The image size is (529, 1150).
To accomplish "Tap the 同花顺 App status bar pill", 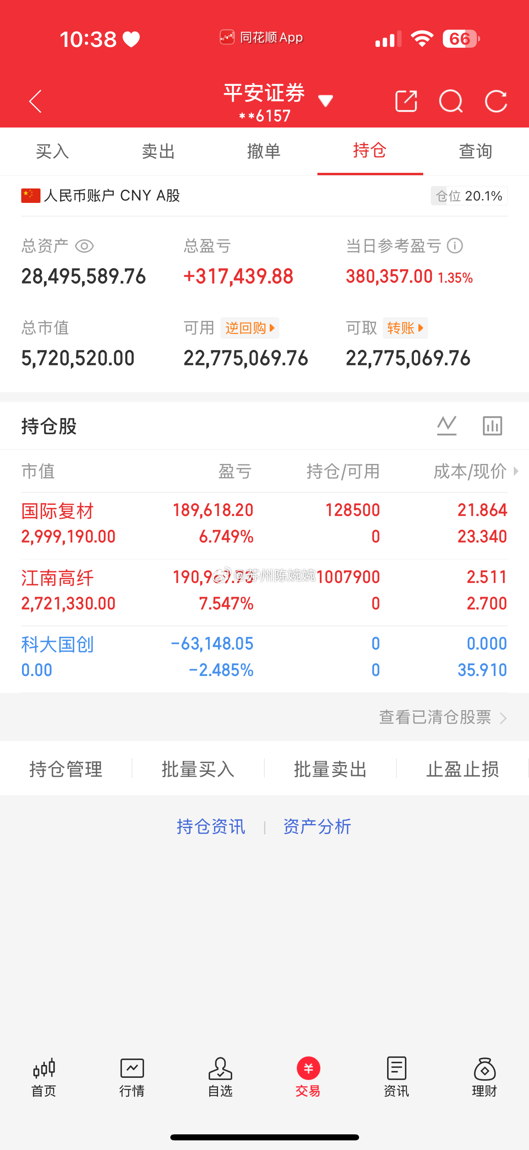I will pos(261,37).
